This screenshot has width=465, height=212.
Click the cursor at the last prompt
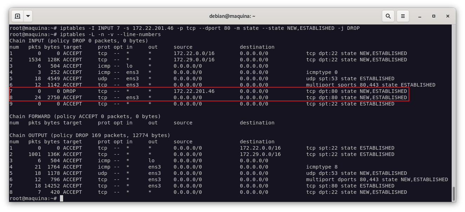(x=61, y=198)
